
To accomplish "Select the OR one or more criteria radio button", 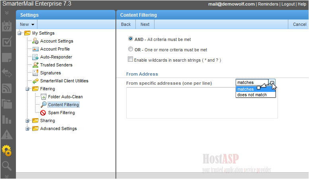I will (x=131, y=49).
